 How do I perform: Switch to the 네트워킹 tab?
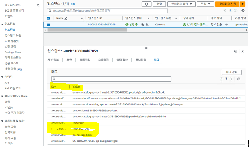coord(85,60)
